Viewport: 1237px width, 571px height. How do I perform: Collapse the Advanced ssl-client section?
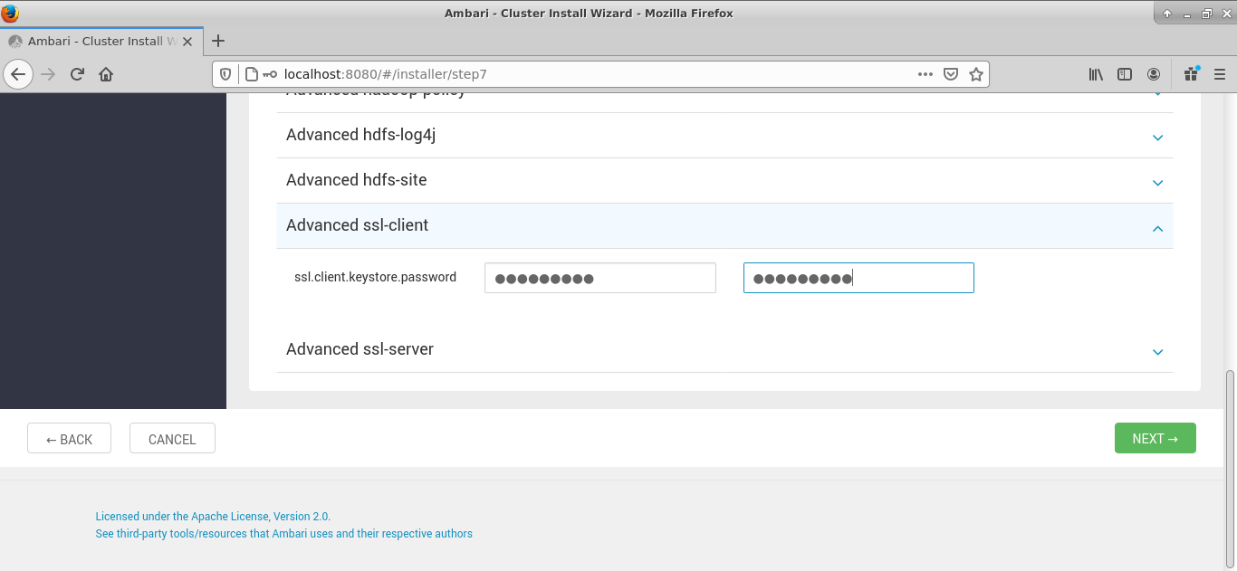(x=724, y=226)
